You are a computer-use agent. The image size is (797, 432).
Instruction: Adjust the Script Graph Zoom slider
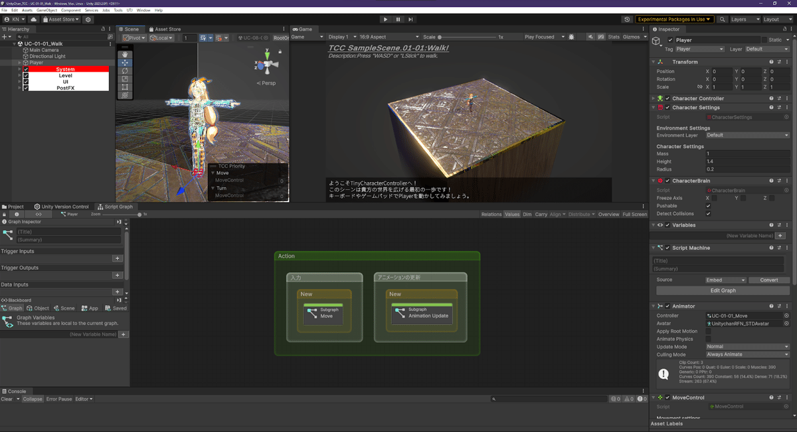pos(122,215)
